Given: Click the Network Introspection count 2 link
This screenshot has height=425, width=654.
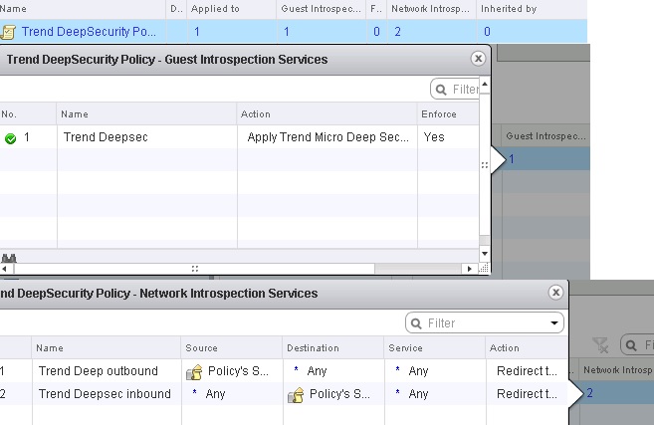Looking at the screenshot, I should [397, 32].
